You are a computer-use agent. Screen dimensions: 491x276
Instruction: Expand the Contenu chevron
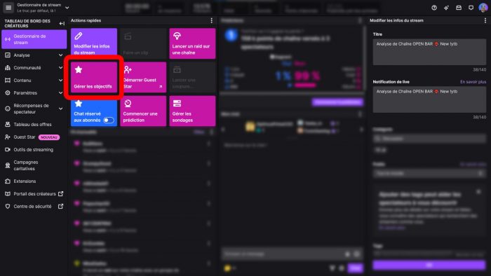click(x=60, y=81)
